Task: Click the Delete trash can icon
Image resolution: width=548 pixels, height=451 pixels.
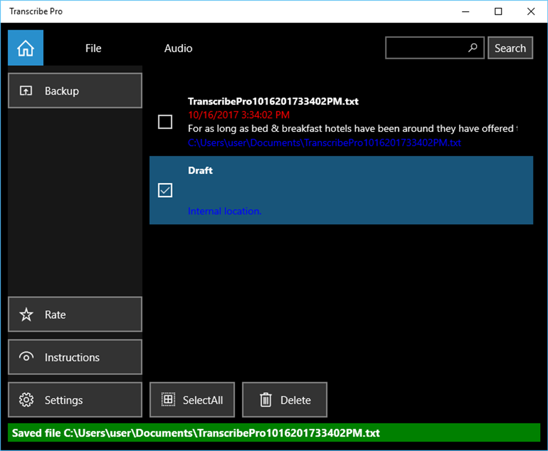Action: click(x=265, y=400)
